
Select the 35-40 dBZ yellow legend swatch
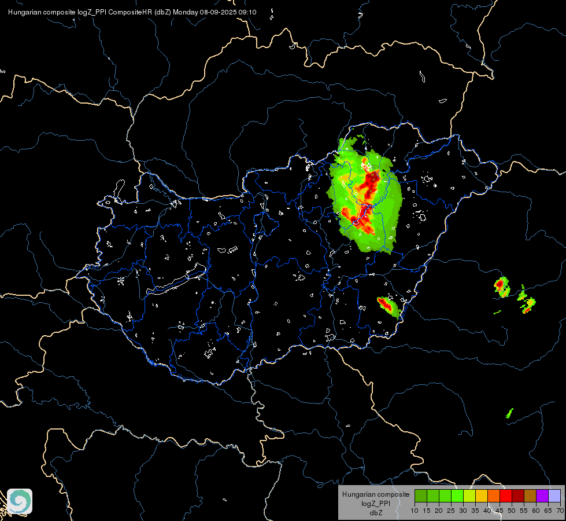coord(482,496)
